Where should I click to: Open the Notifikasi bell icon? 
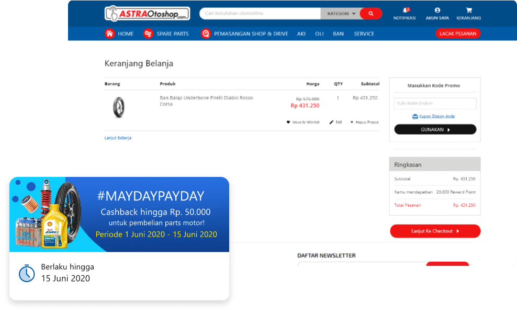pos(405,10)
